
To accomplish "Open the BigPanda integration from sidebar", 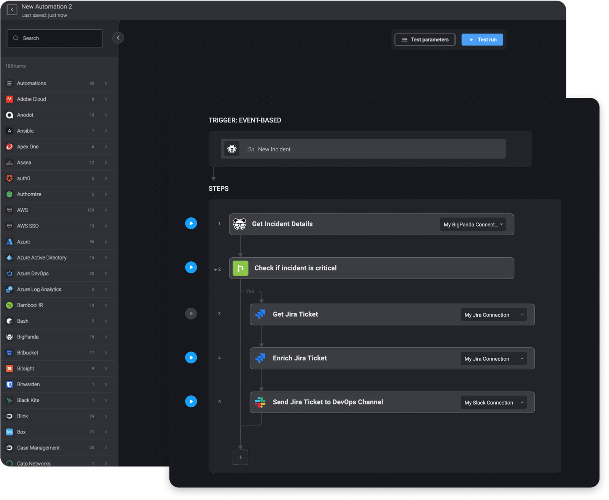I will coord(9,337).
